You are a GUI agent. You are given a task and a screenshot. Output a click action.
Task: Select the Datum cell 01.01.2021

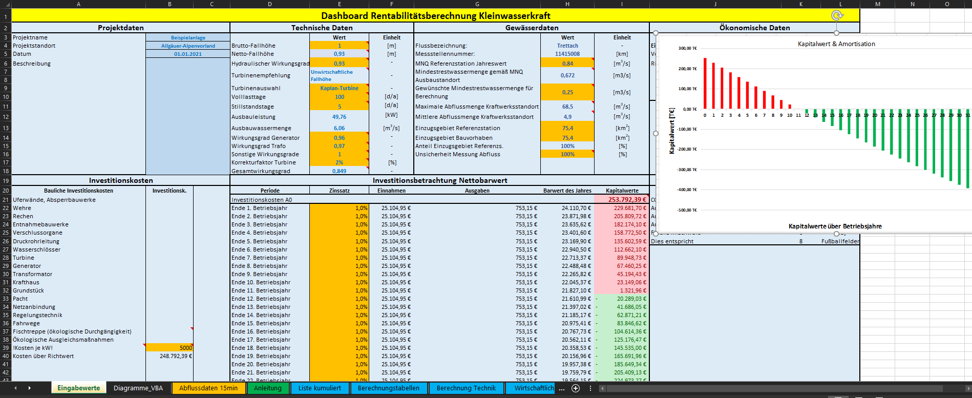point(188,54)
